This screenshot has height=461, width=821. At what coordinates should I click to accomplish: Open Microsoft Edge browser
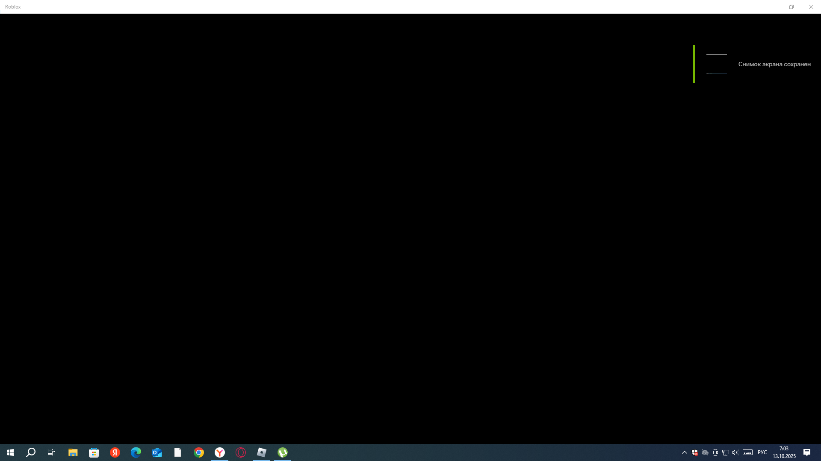(x=136, y=452)
